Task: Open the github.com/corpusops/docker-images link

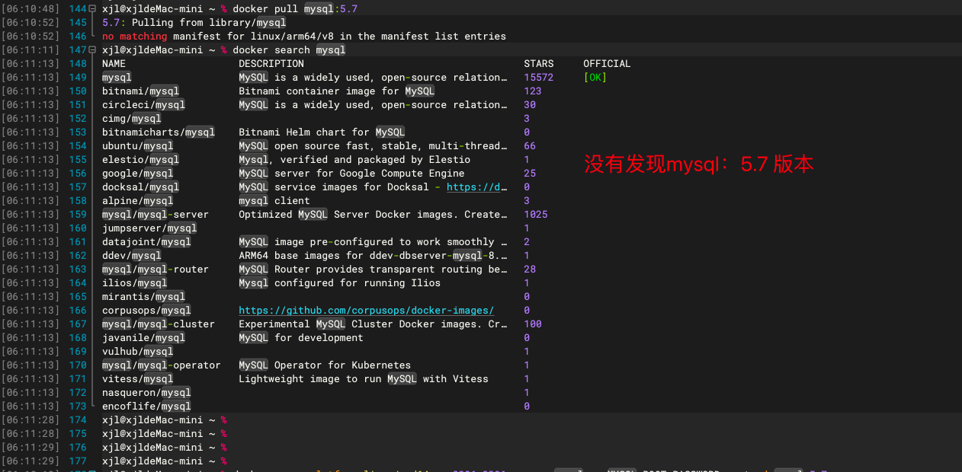Action: [x=367, y=311]
